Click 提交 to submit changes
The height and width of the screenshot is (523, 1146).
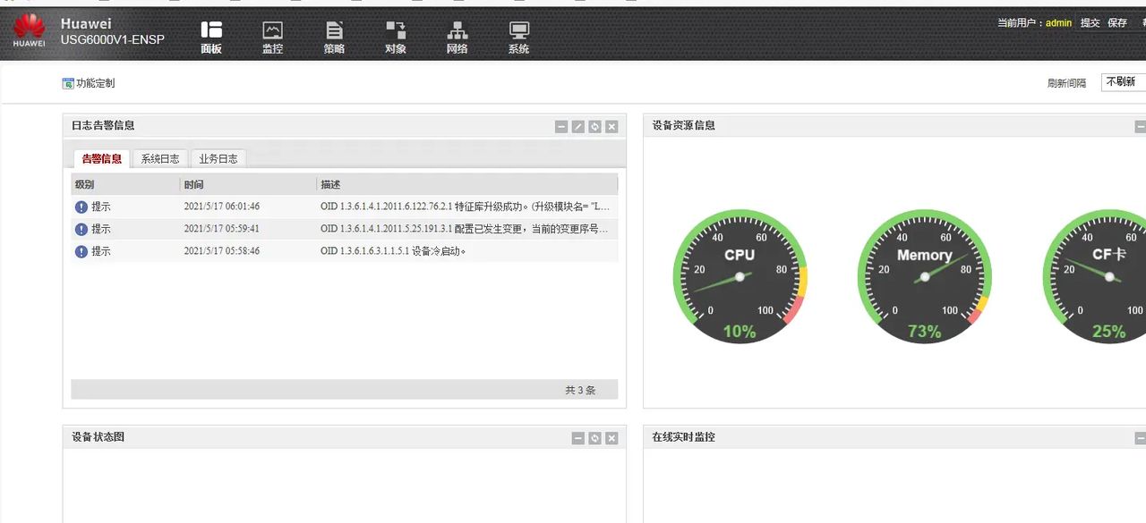(1089, 23)
